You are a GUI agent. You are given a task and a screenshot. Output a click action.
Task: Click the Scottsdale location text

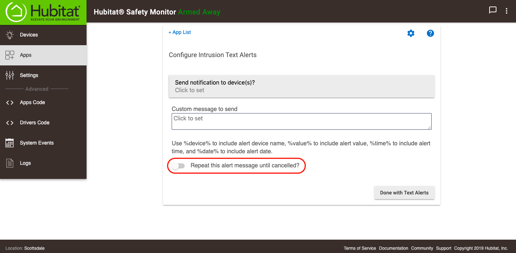coord(34,248)
